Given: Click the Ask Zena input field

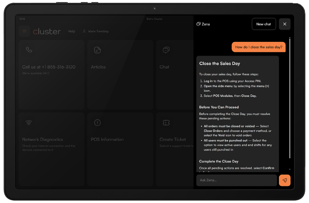Looking at the screenshot, I should pos(236,180).
